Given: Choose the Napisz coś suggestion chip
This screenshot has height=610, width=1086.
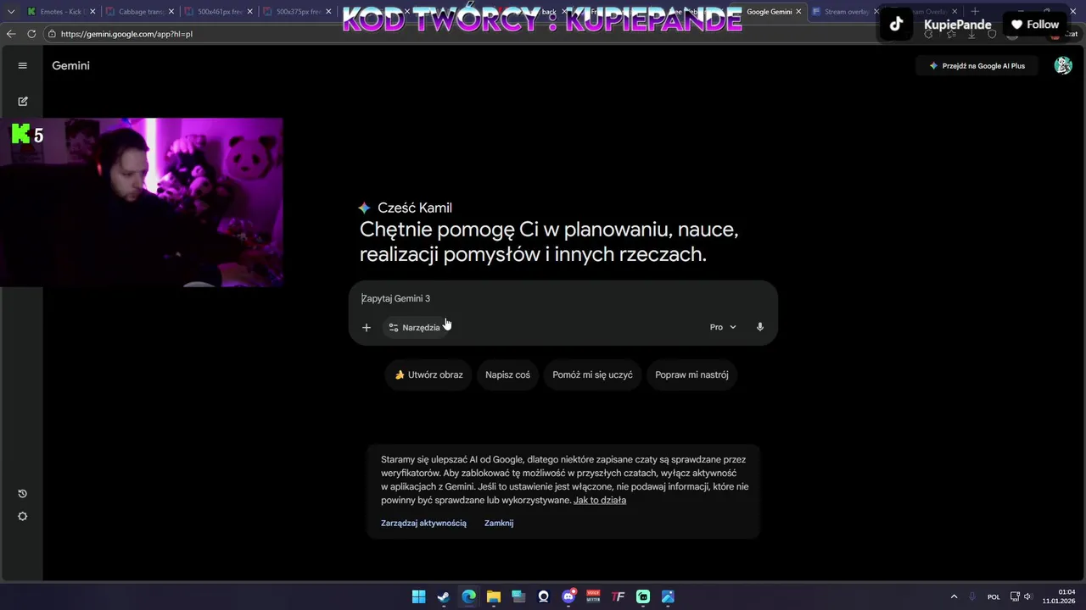Looking at the screenshot, I should pyautogui.click(x=507, y=374).
